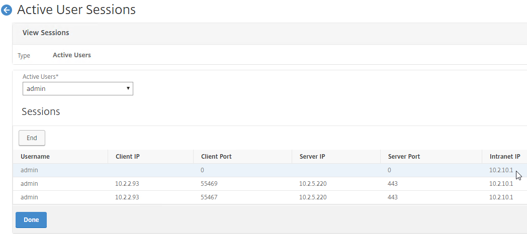Open the Active Users dropdown
Viewport: 527px width, 234px height.
pos(77,89)
